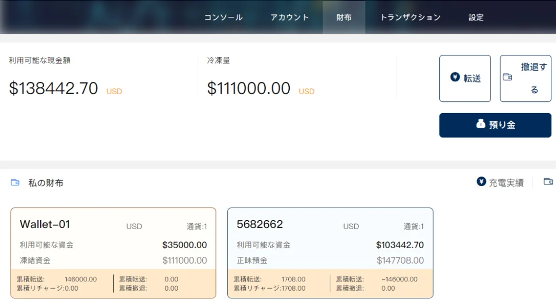
Task: Click the 預り金 deposit button text
Action: pyautogui.click(x=502, y=125)
